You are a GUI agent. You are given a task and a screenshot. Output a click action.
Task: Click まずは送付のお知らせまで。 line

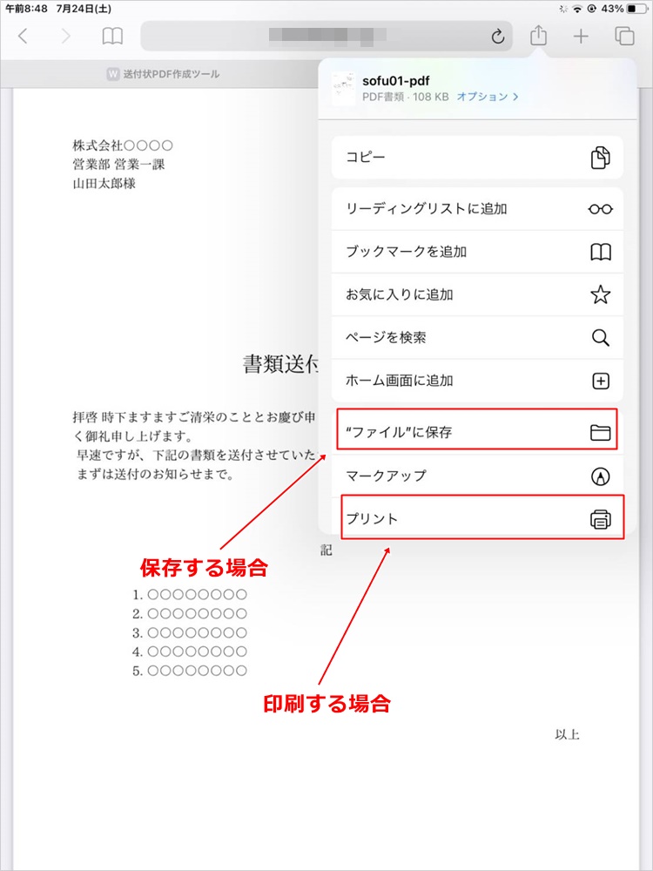pyautogui.click(x=154, y=475)
